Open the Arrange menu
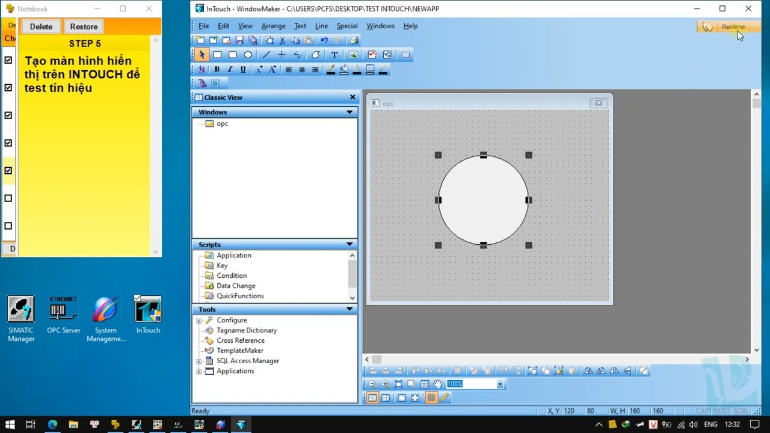 pos(273,26)
